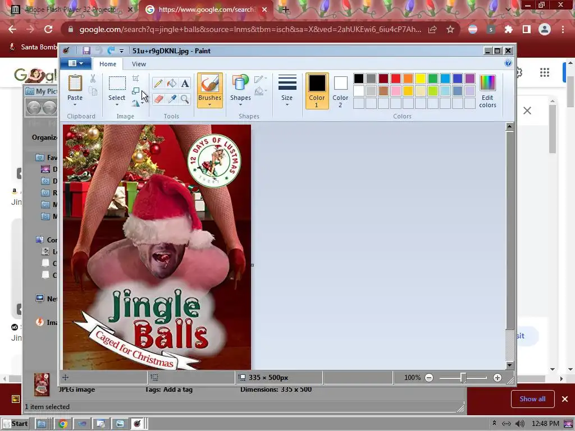Screen dimensions: 575x431
Task: Click the Resize icon in Image group
Action: (136, 91)
